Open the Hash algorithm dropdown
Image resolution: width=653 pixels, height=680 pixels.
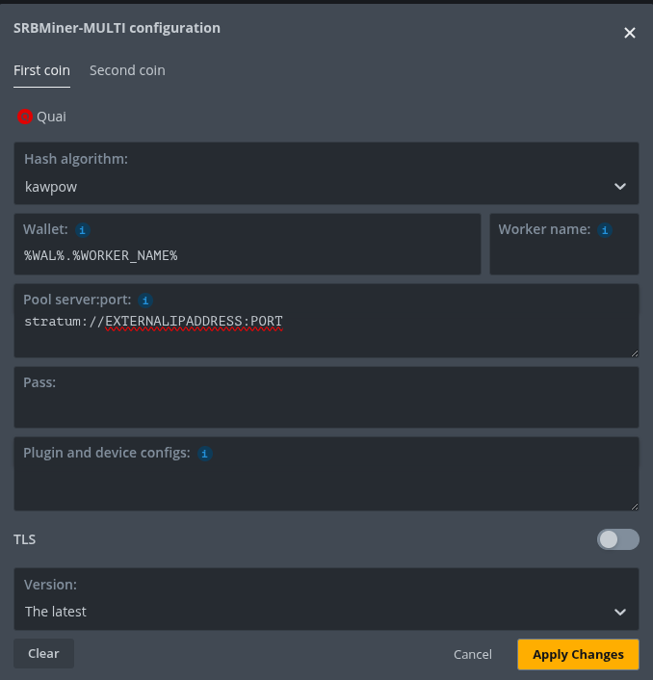(326, 173)
